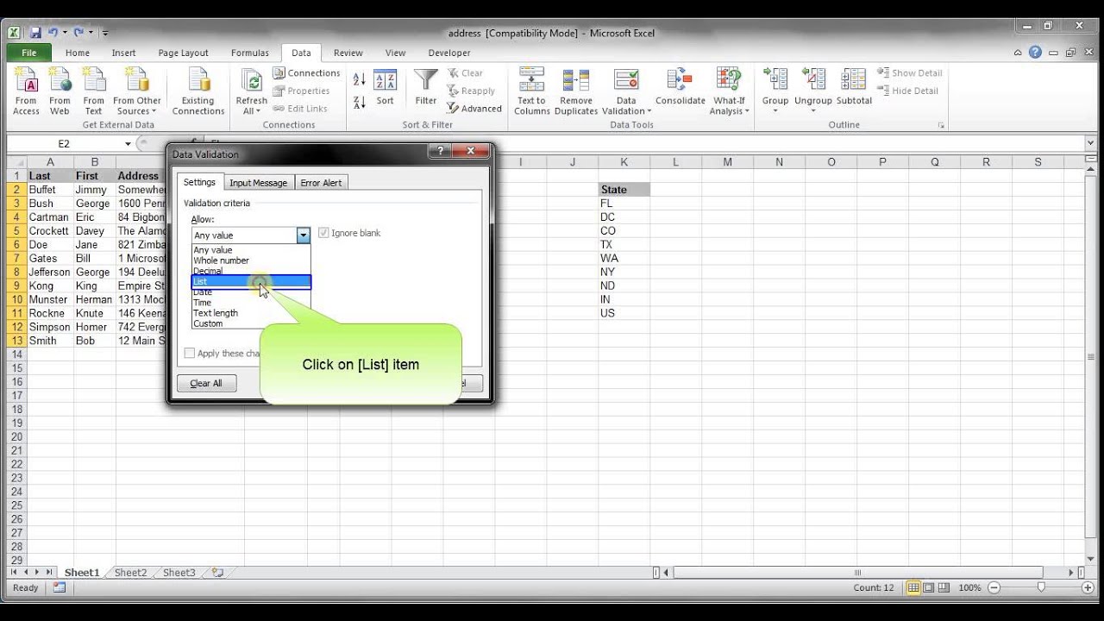Click the Clear All button
The image size is (1104, 621).
[206, 384]
